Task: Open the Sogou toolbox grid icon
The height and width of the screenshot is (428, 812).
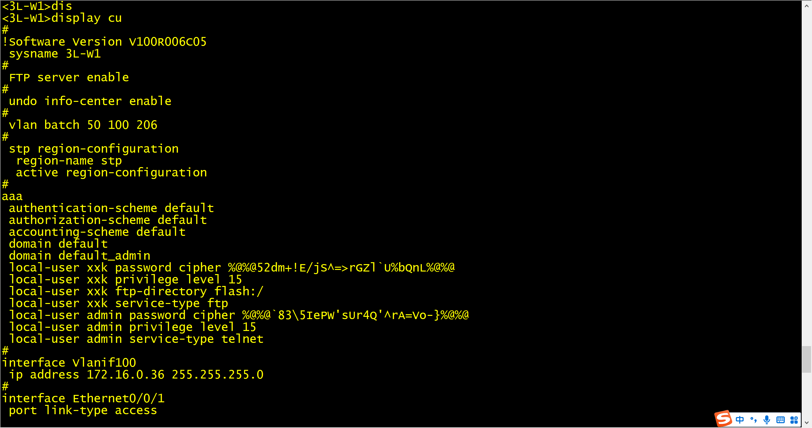Action: coord(794,420)
